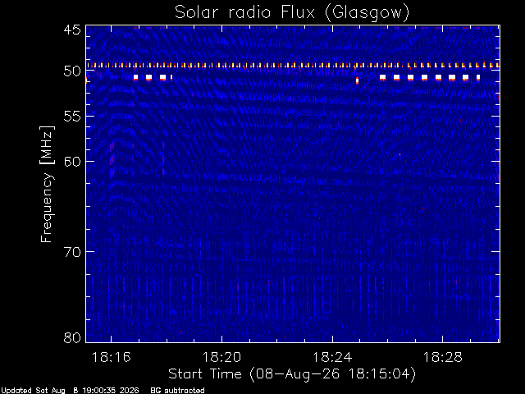Click the BG subtracted footer label
The height and width of the screenshot is (394, 525).
(177, 391)
